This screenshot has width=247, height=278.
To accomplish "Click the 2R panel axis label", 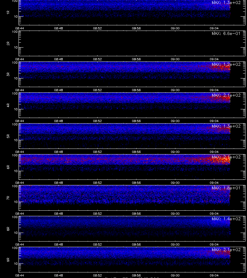I will [8, 44].
